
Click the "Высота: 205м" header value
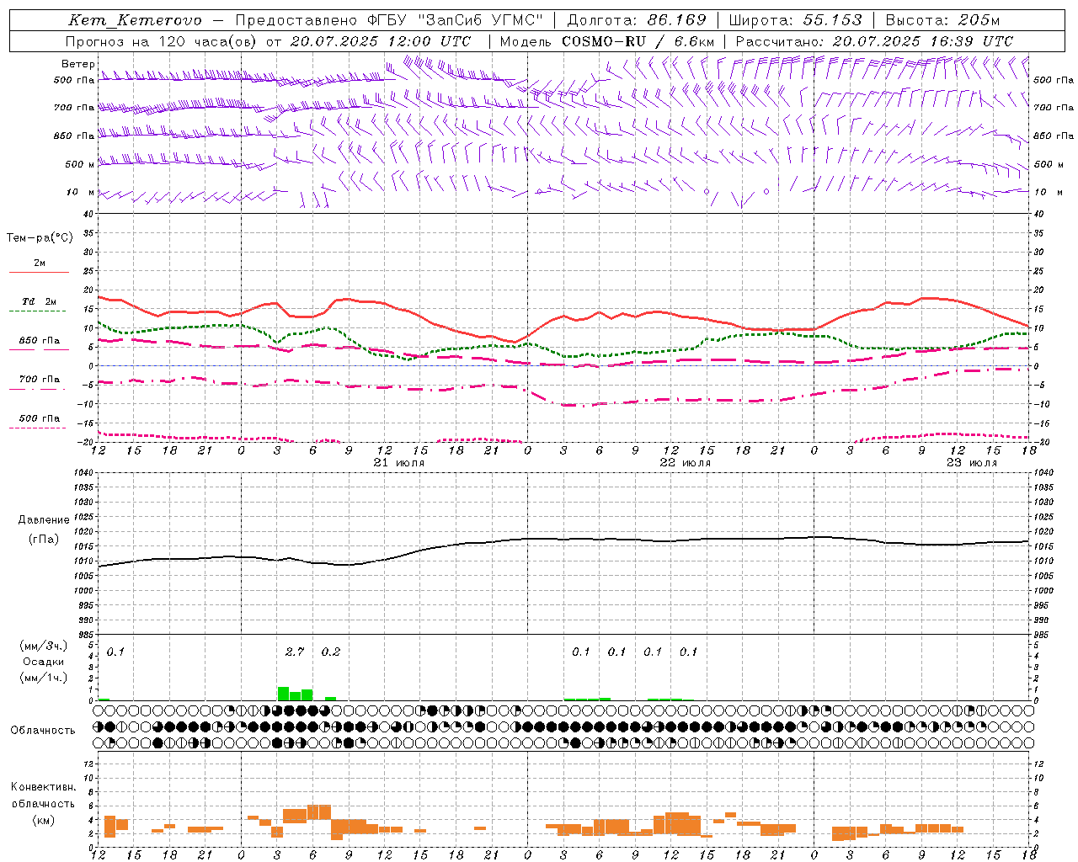942,20
